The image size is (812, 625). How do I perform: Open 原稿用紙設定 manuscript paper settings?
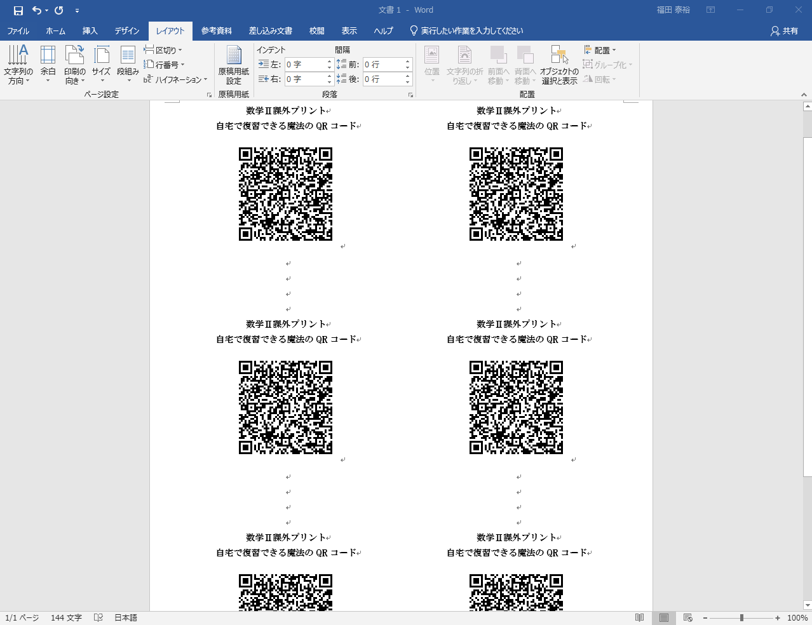point(234,64)
